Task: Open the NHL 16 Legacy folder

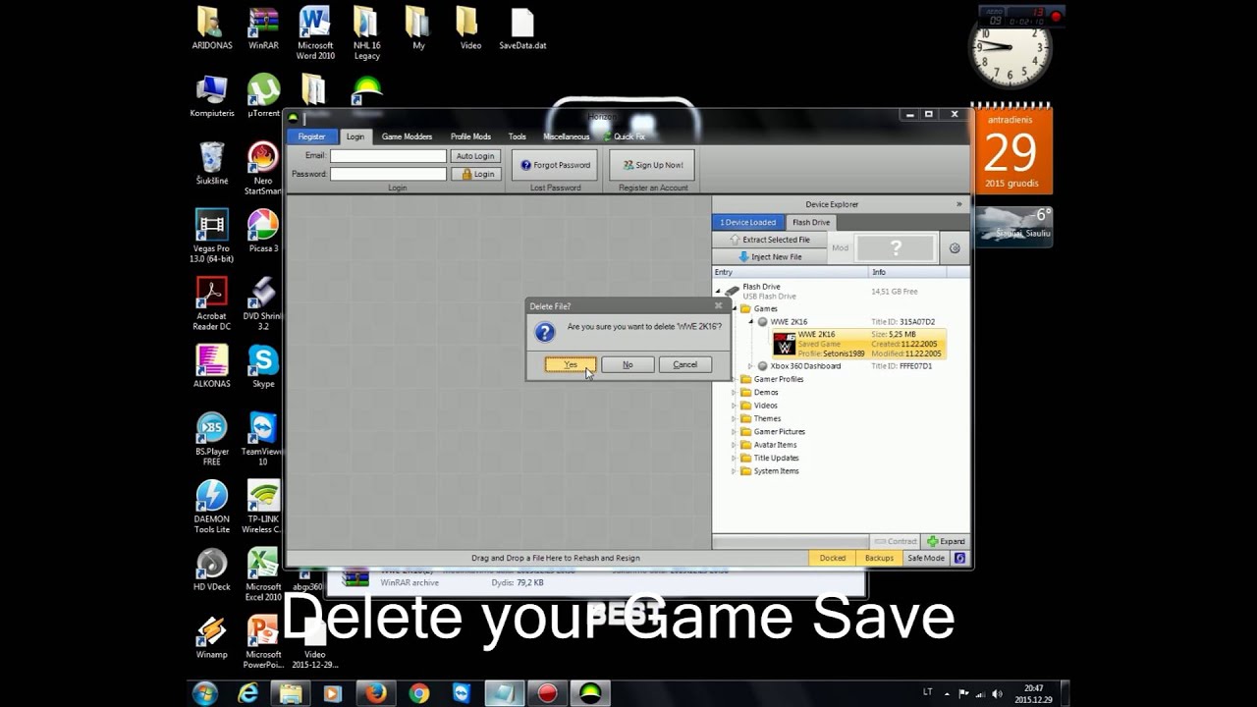Action: pos(366,32)
